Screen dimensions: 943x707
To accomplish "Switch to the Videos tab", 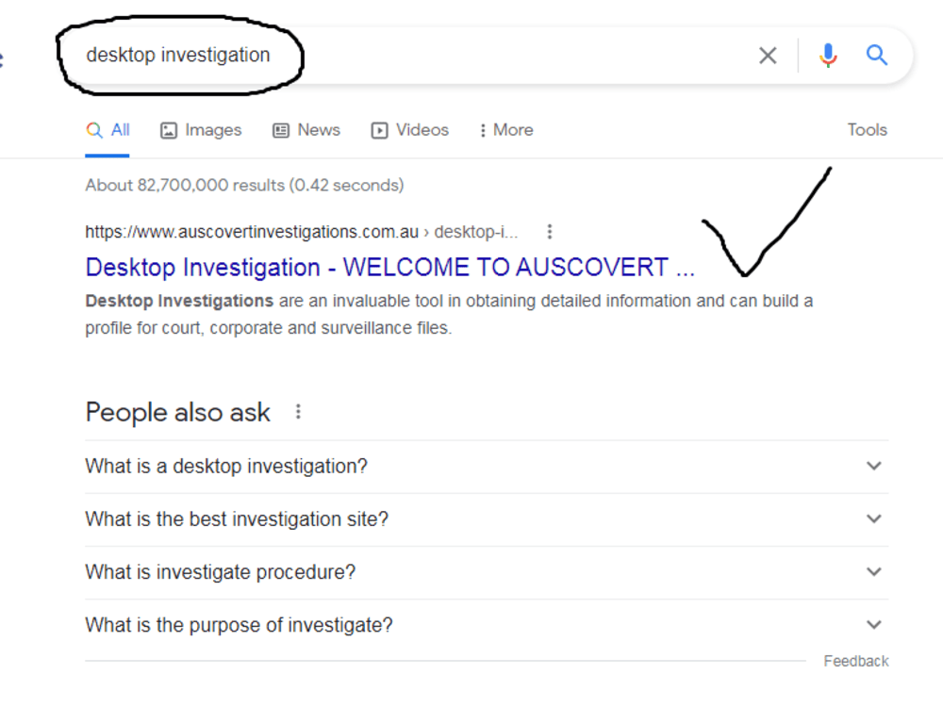I will tap(410, 130).
